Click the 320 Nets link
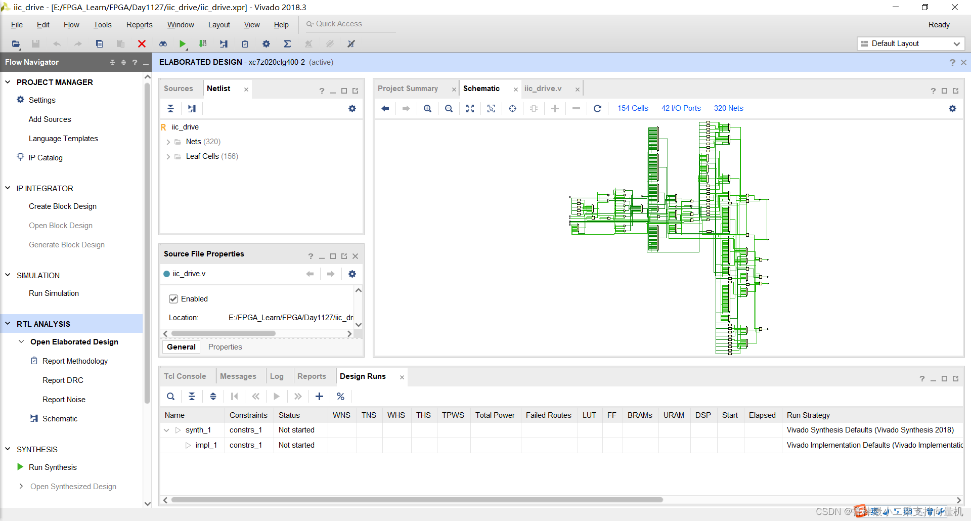Image resolution: width=971 pixels, height=521 pixels. click(x=728, y=108)
